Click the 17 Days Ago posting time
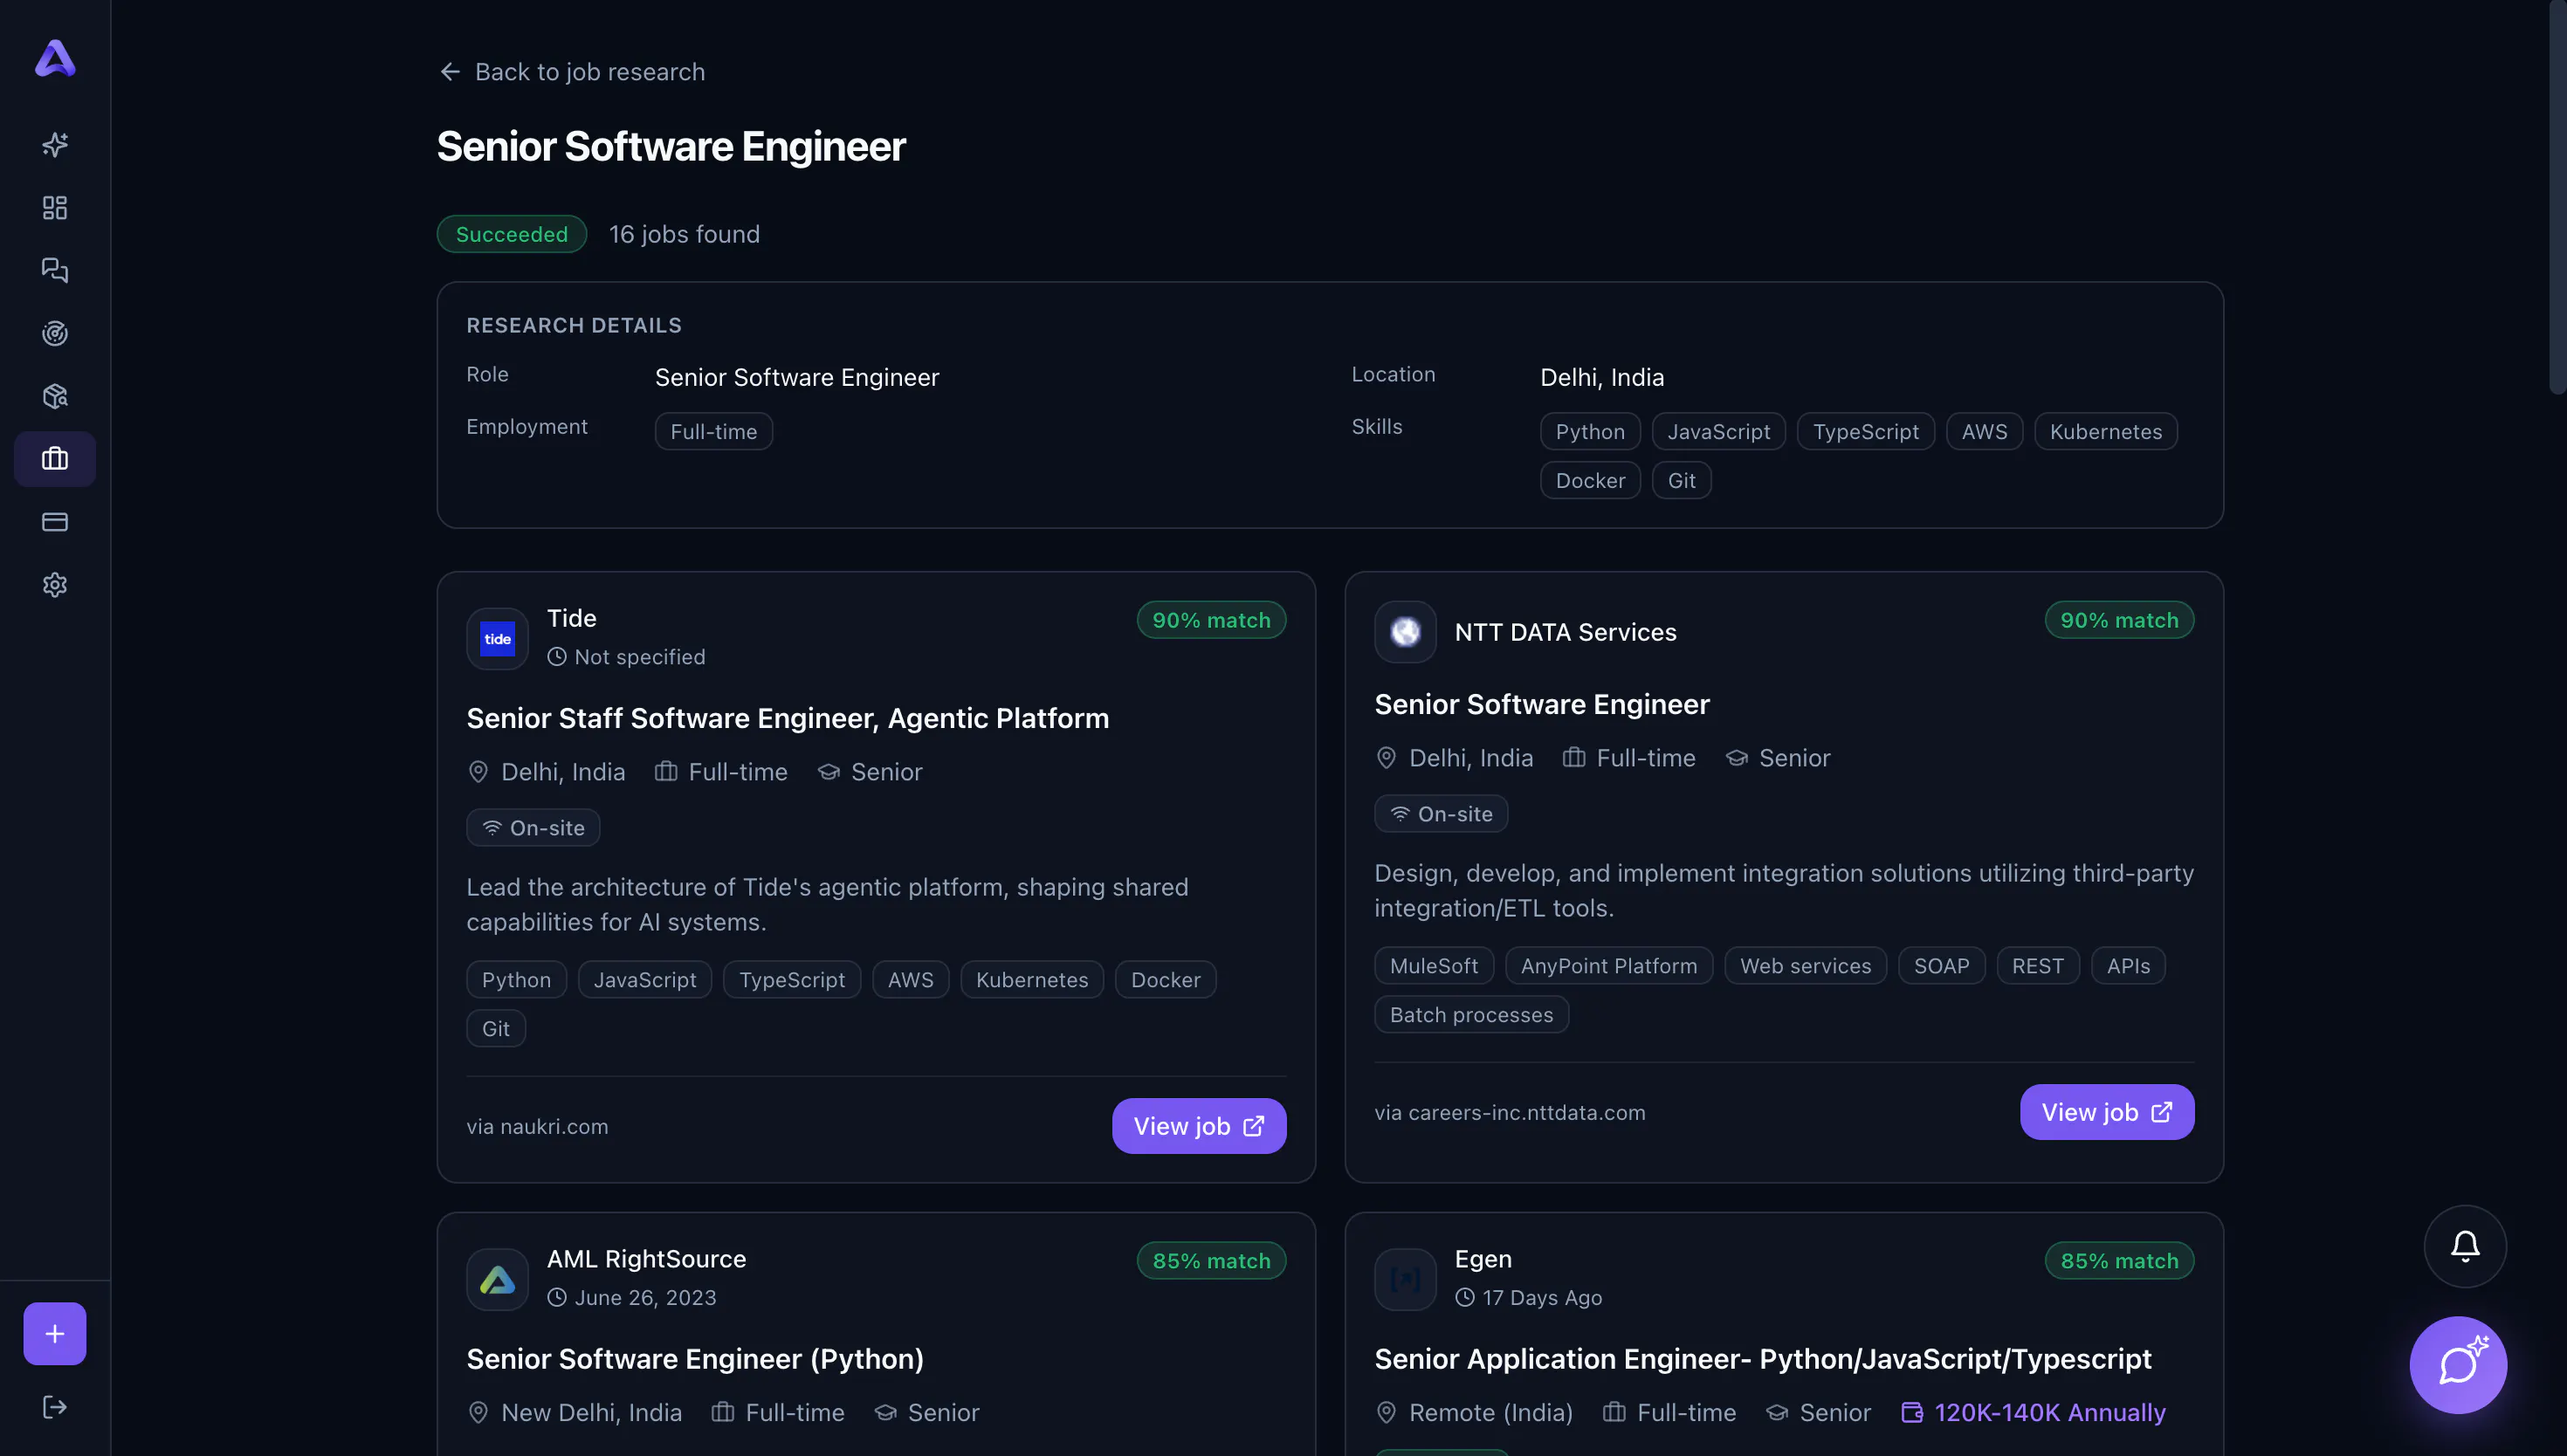The image size is (2567, 1456). [1542, 1298]
